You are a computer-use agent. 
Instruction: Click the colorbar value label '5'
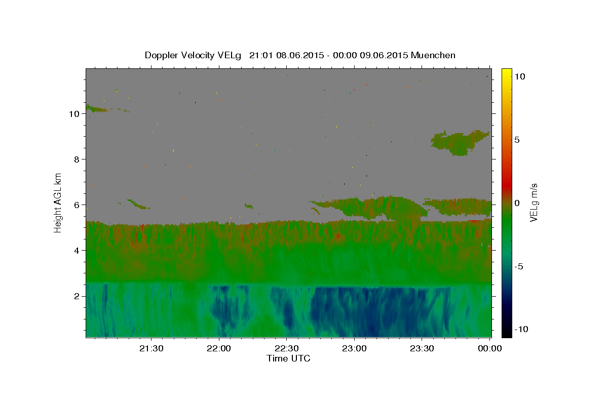pyautogui.click(x=517, y=140)
